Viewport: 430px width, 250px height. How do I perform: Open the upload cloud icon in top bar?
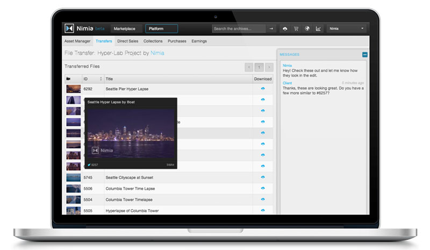tap(285, 28)
